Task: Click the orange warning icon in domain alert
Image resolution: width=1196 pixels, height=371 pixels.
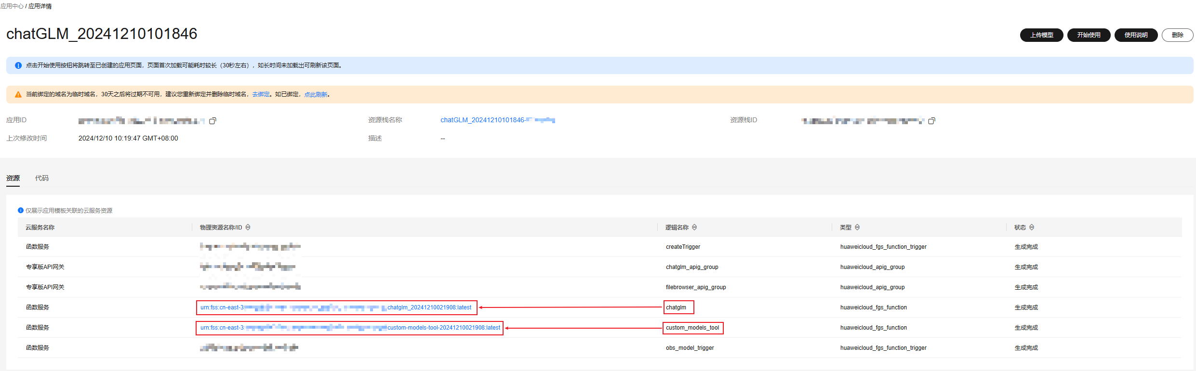Action: (x=18, y=95)
